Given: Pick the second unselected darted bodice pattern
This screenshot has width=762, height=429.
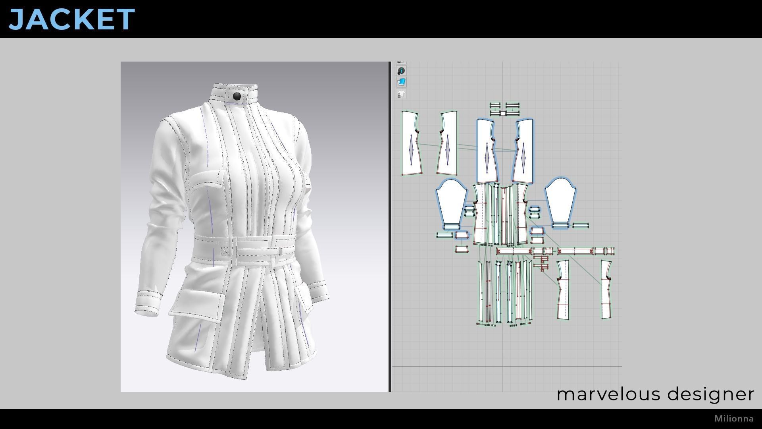Looking at the screenshot, I should [447, 143].
